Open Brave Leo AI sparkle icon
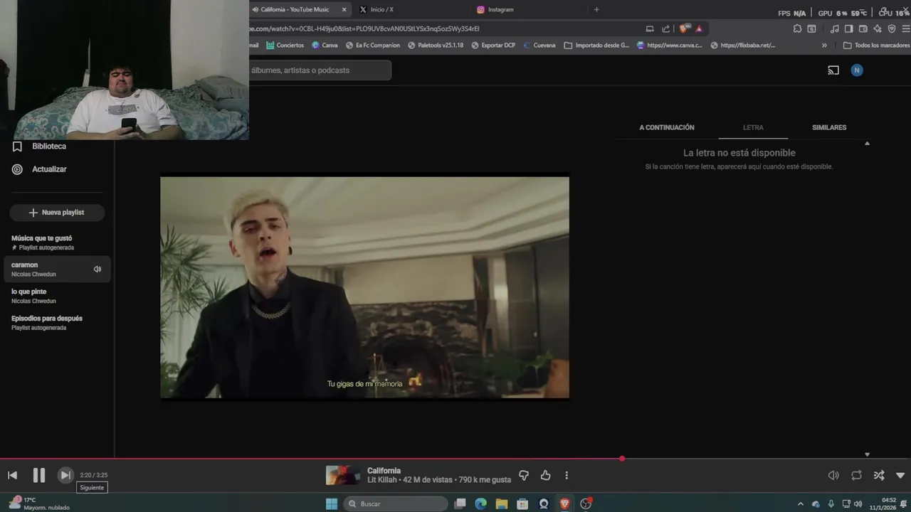 878,28
